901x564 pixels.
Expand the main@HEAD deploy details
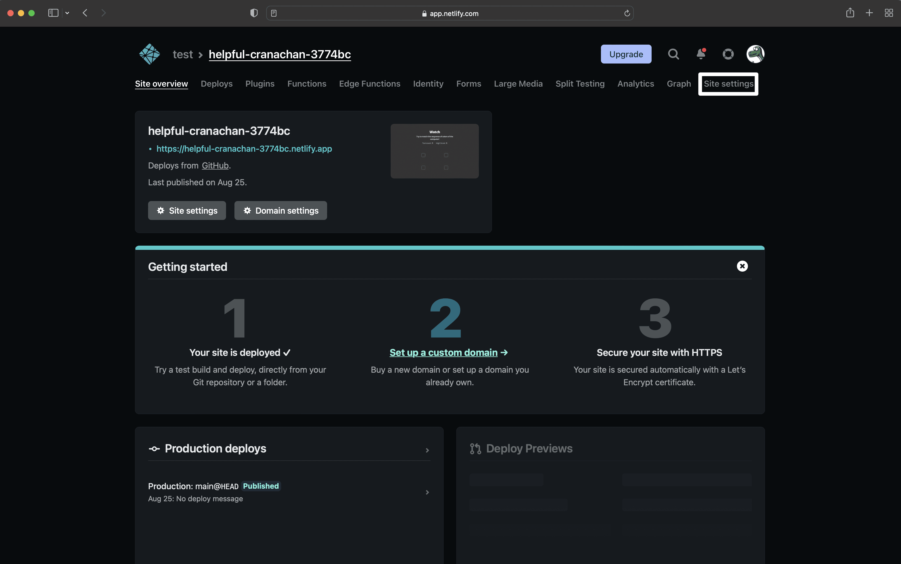(x=427, y=492)
